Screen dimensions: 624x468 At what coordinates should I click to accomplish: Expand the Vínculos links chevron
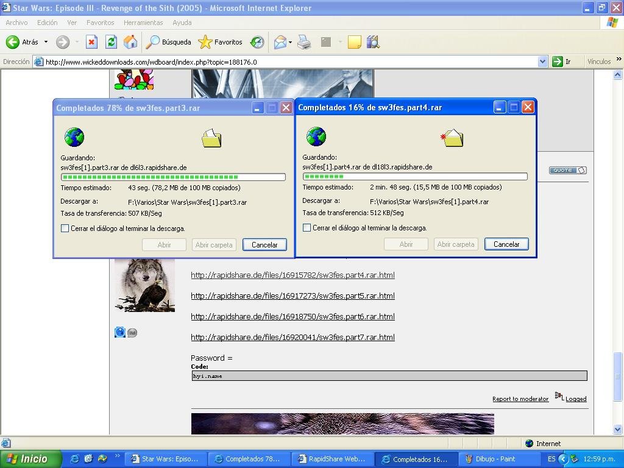tap(619, 59)
